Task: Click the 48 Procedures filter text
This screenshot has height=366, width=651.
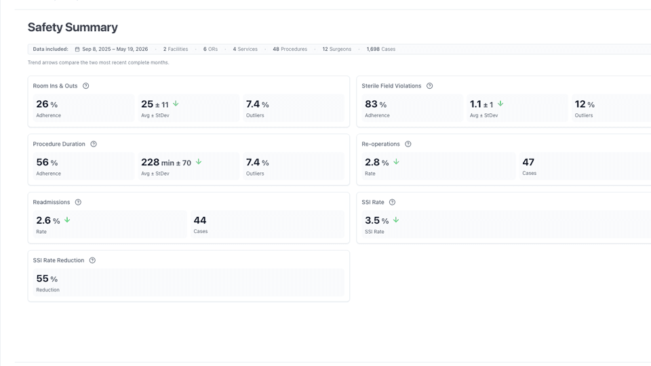Action: coord(290,49)
